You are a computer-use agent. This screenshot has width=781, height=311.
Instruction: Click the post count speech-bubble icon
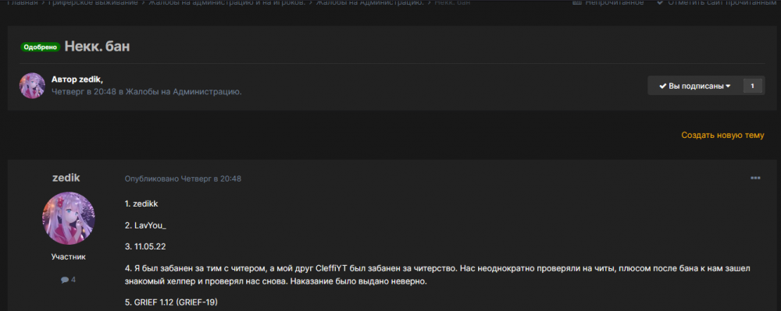click(65, 280)
